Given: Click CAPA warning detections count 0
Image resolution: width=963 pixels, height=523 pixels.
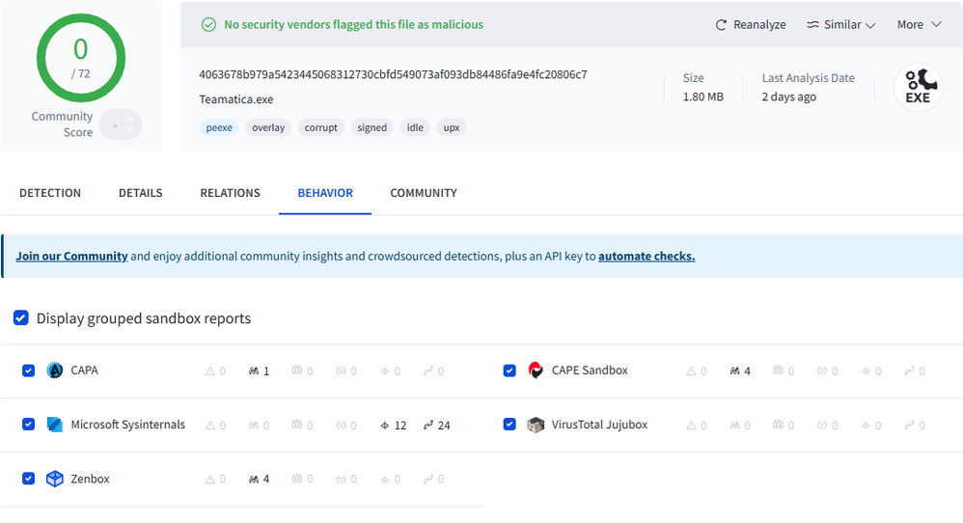Looking at the screenshot, I should [215, 371].
